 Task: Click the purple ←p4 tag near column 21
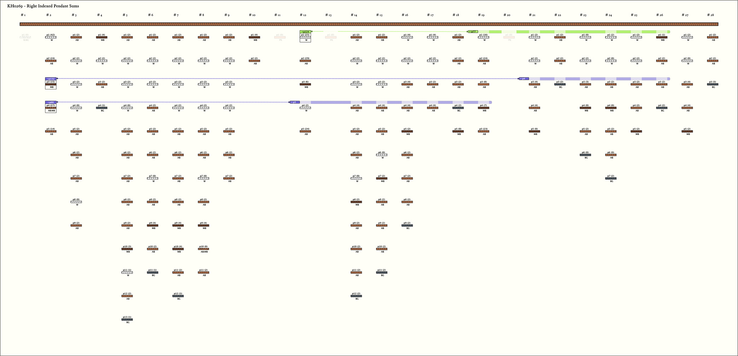(x=524, y=79)
